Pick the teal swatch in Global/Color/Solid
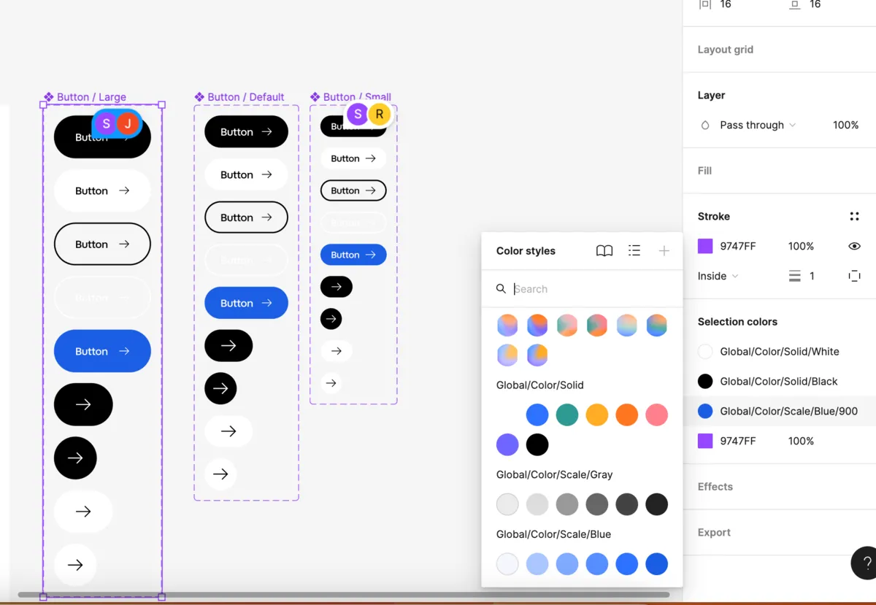This screenshot has height=605, width=876. coord(567,415)
